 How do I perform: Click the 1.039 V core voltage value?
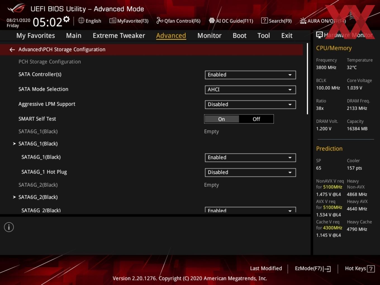pyautogui.click(x=355, y=88)
